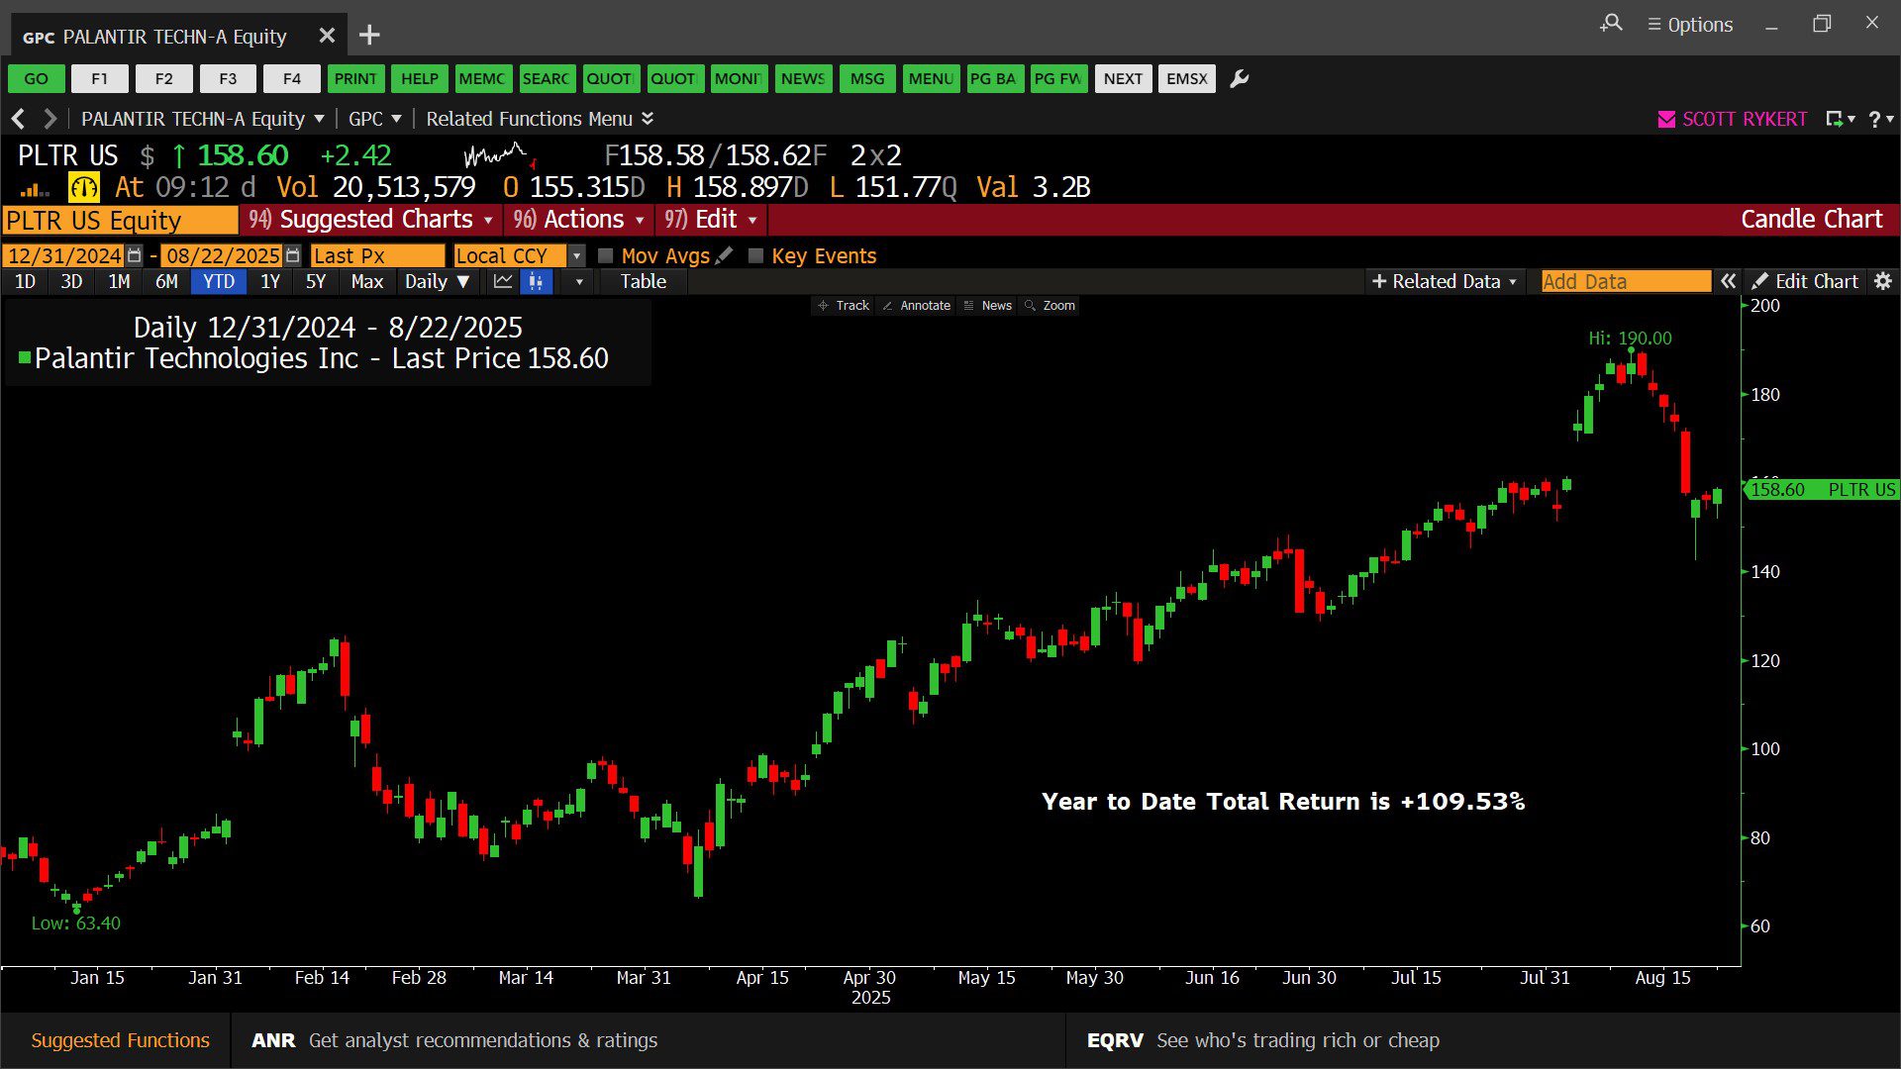
Task: Open the pink message envelope icon
Action: pyautogui.click(x=1666, y=120)
